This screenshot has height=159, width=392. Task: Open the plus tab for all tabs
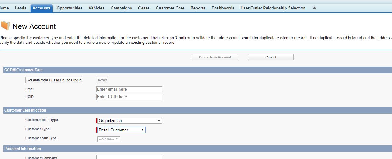pyautogui.click(x=314, y=8)
